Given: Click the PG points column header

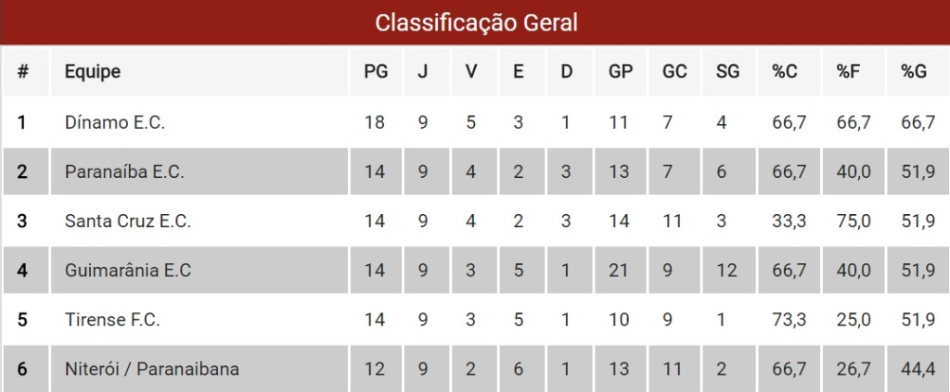Looking at the screenshot, I should [x=375, y=72].
